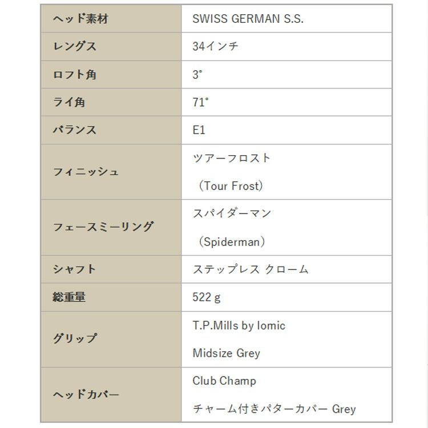Screen dimensions: 428x428
Task: Select the (Tour Frost) text
Action: pyautogui.click(x=231, y=186)
